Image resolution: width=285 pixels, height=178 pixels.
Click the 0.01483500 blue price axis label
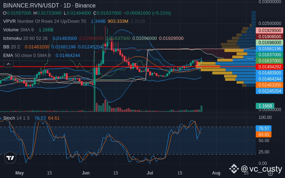tap(269, 73)
